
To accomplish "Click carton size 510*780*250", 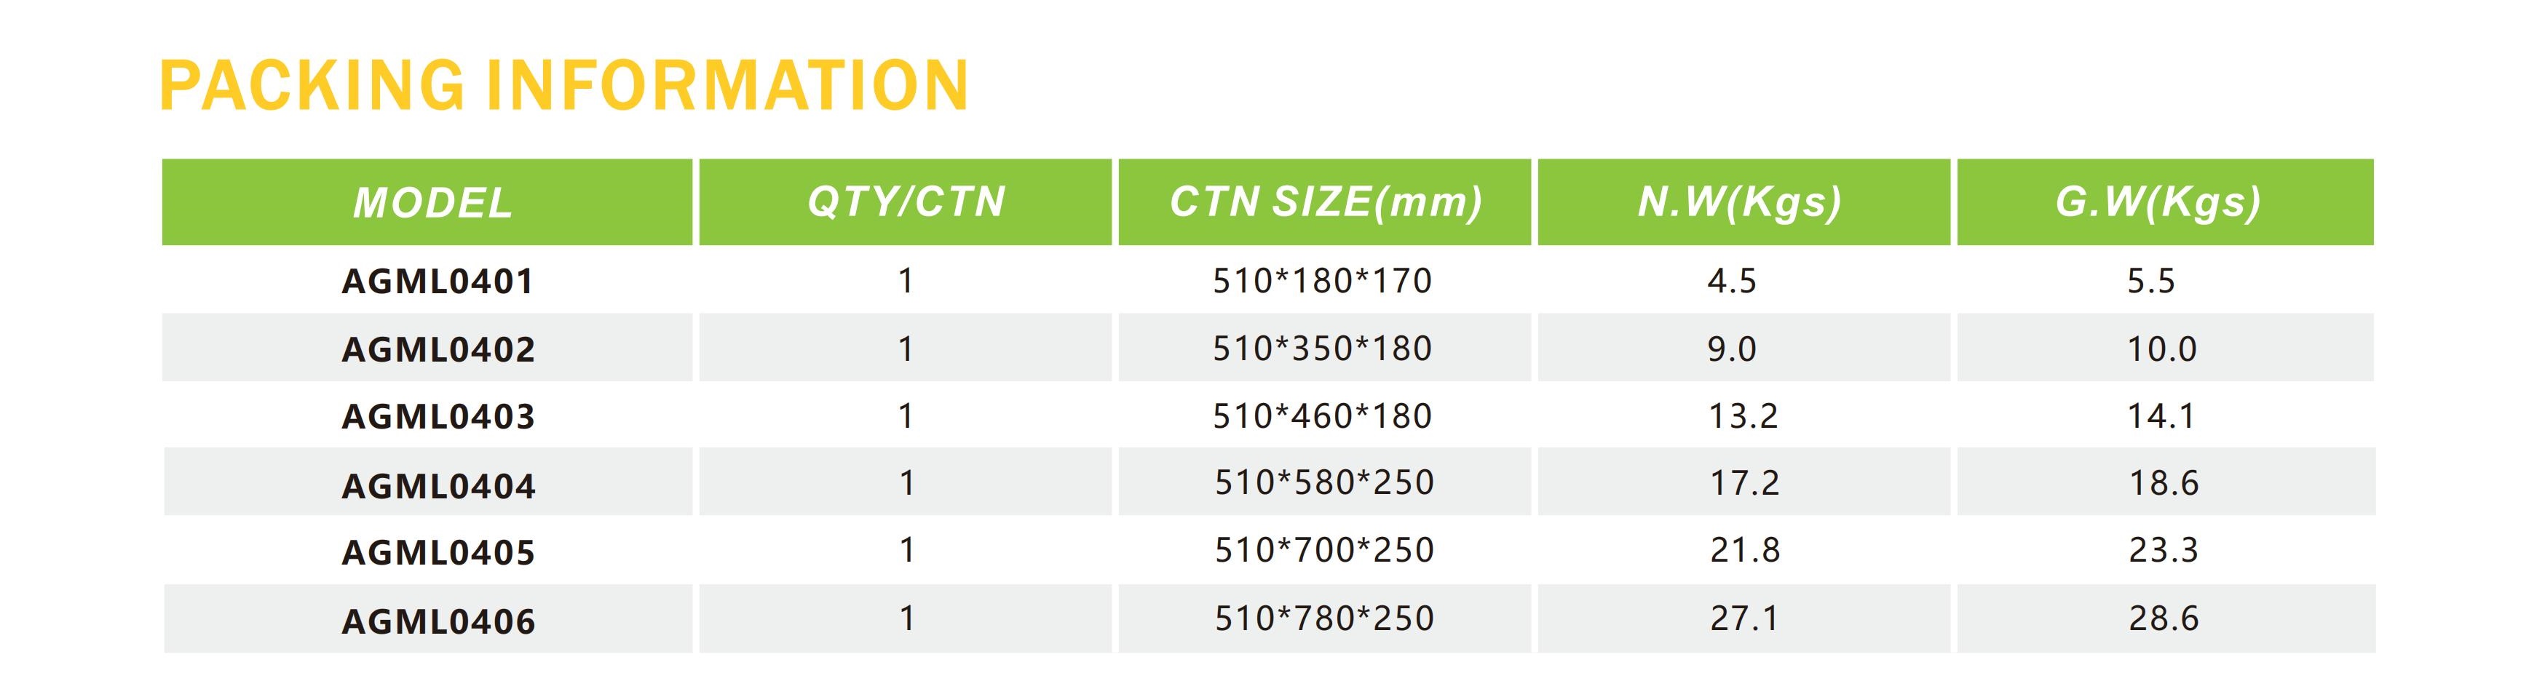I will click(1324, 619).
